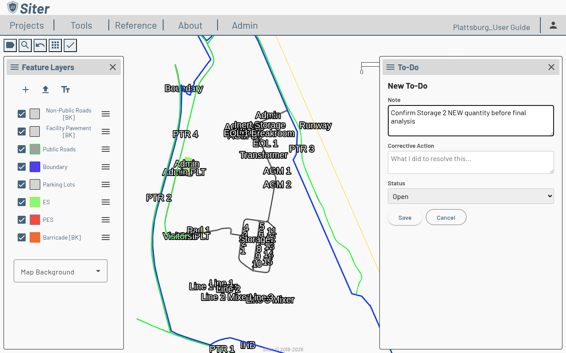Screen dimensions: 566x353
Task: Open the Status dropdown showing Open
Action: pyautogui.click(x=471, y=196)
